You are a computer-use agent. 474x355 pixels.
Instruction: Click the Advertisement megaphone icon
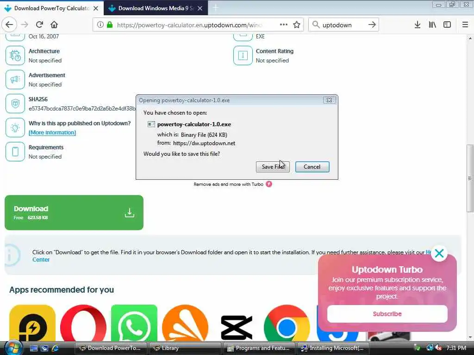[x=15, y=80]
